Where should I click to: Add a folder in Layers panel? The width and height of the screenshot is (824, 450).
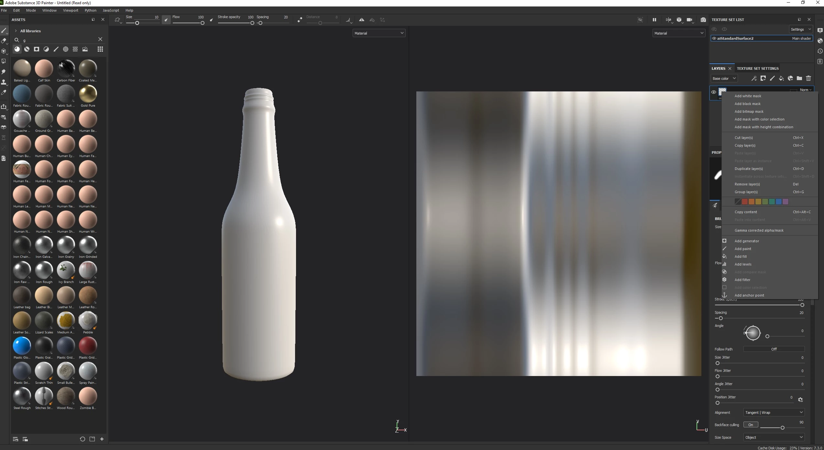tap(799, 78)
